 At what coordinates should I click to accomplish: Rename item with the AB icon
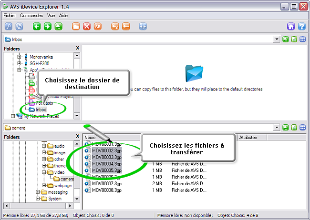98,26
